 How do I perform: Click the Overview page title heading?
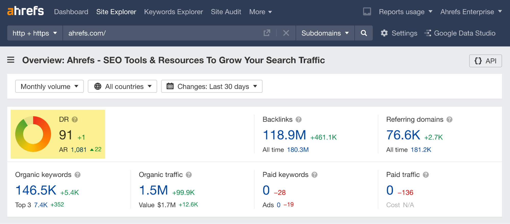(173, 60)
